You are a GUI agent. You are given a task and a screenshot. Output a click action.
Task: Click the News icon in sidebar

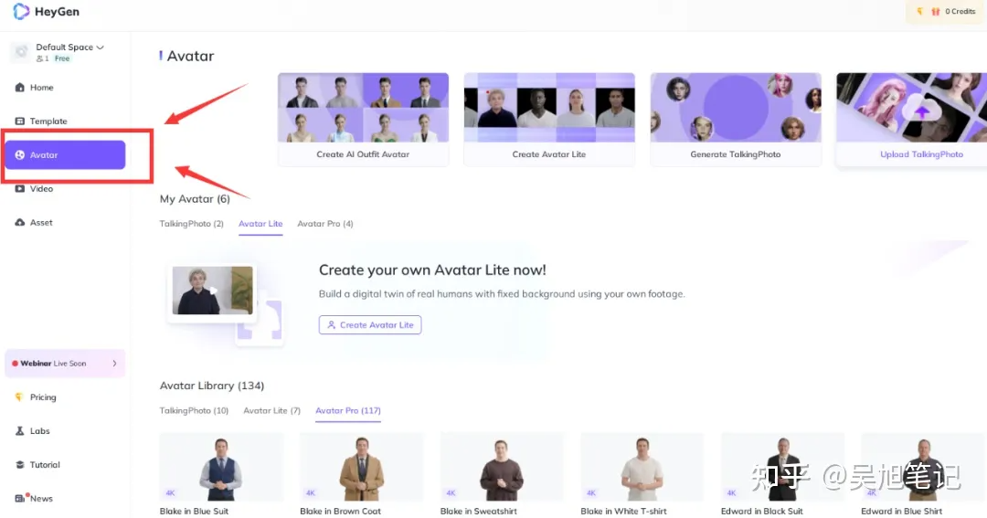pos(20,498)
